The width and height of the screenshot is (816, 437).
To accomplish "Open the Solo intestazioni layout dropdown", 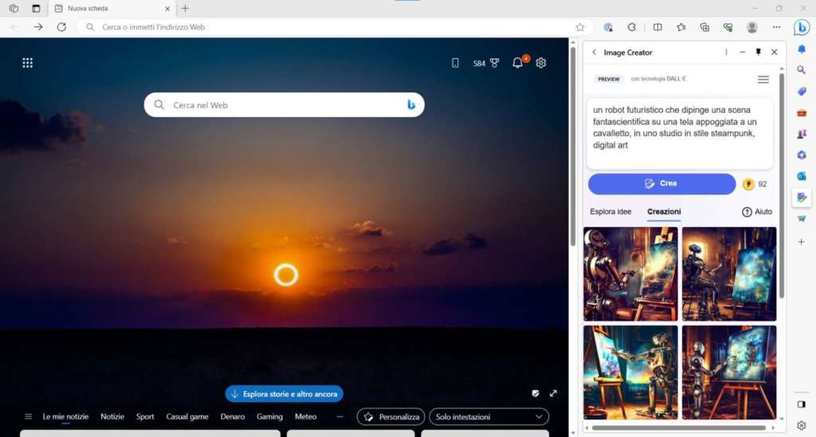I will [x=488, y=416].
